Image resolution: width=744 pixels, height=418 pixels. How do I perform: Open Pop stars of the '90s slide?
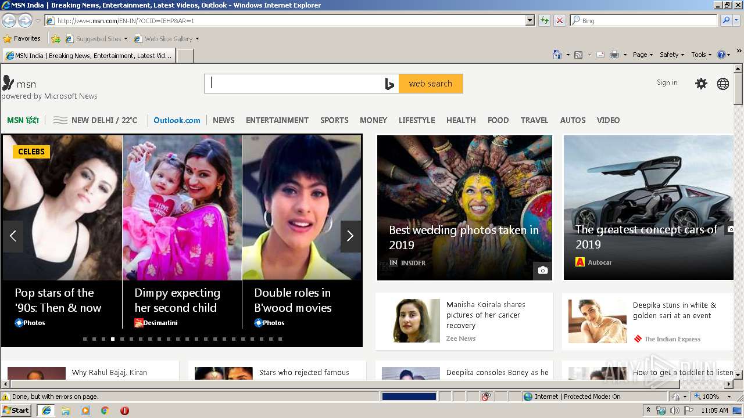point(62,231)
